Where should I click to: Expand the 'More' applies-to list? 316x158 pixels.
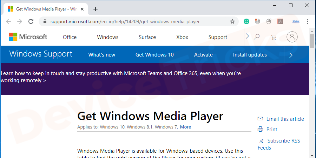[x=185, y=127]
